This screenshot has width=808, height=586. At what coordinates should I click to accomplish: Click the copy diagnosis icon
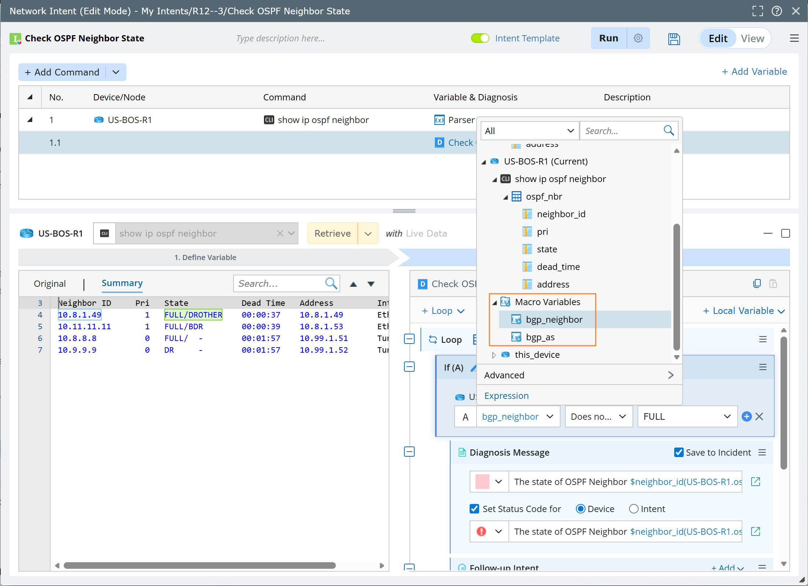(757, 284)
